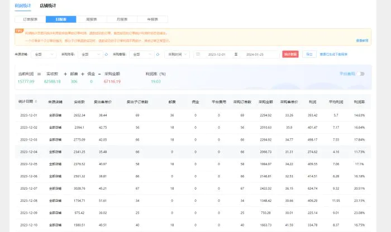
Task: Open 查看教程 link in tips banner
Action: tap(362, 40)
